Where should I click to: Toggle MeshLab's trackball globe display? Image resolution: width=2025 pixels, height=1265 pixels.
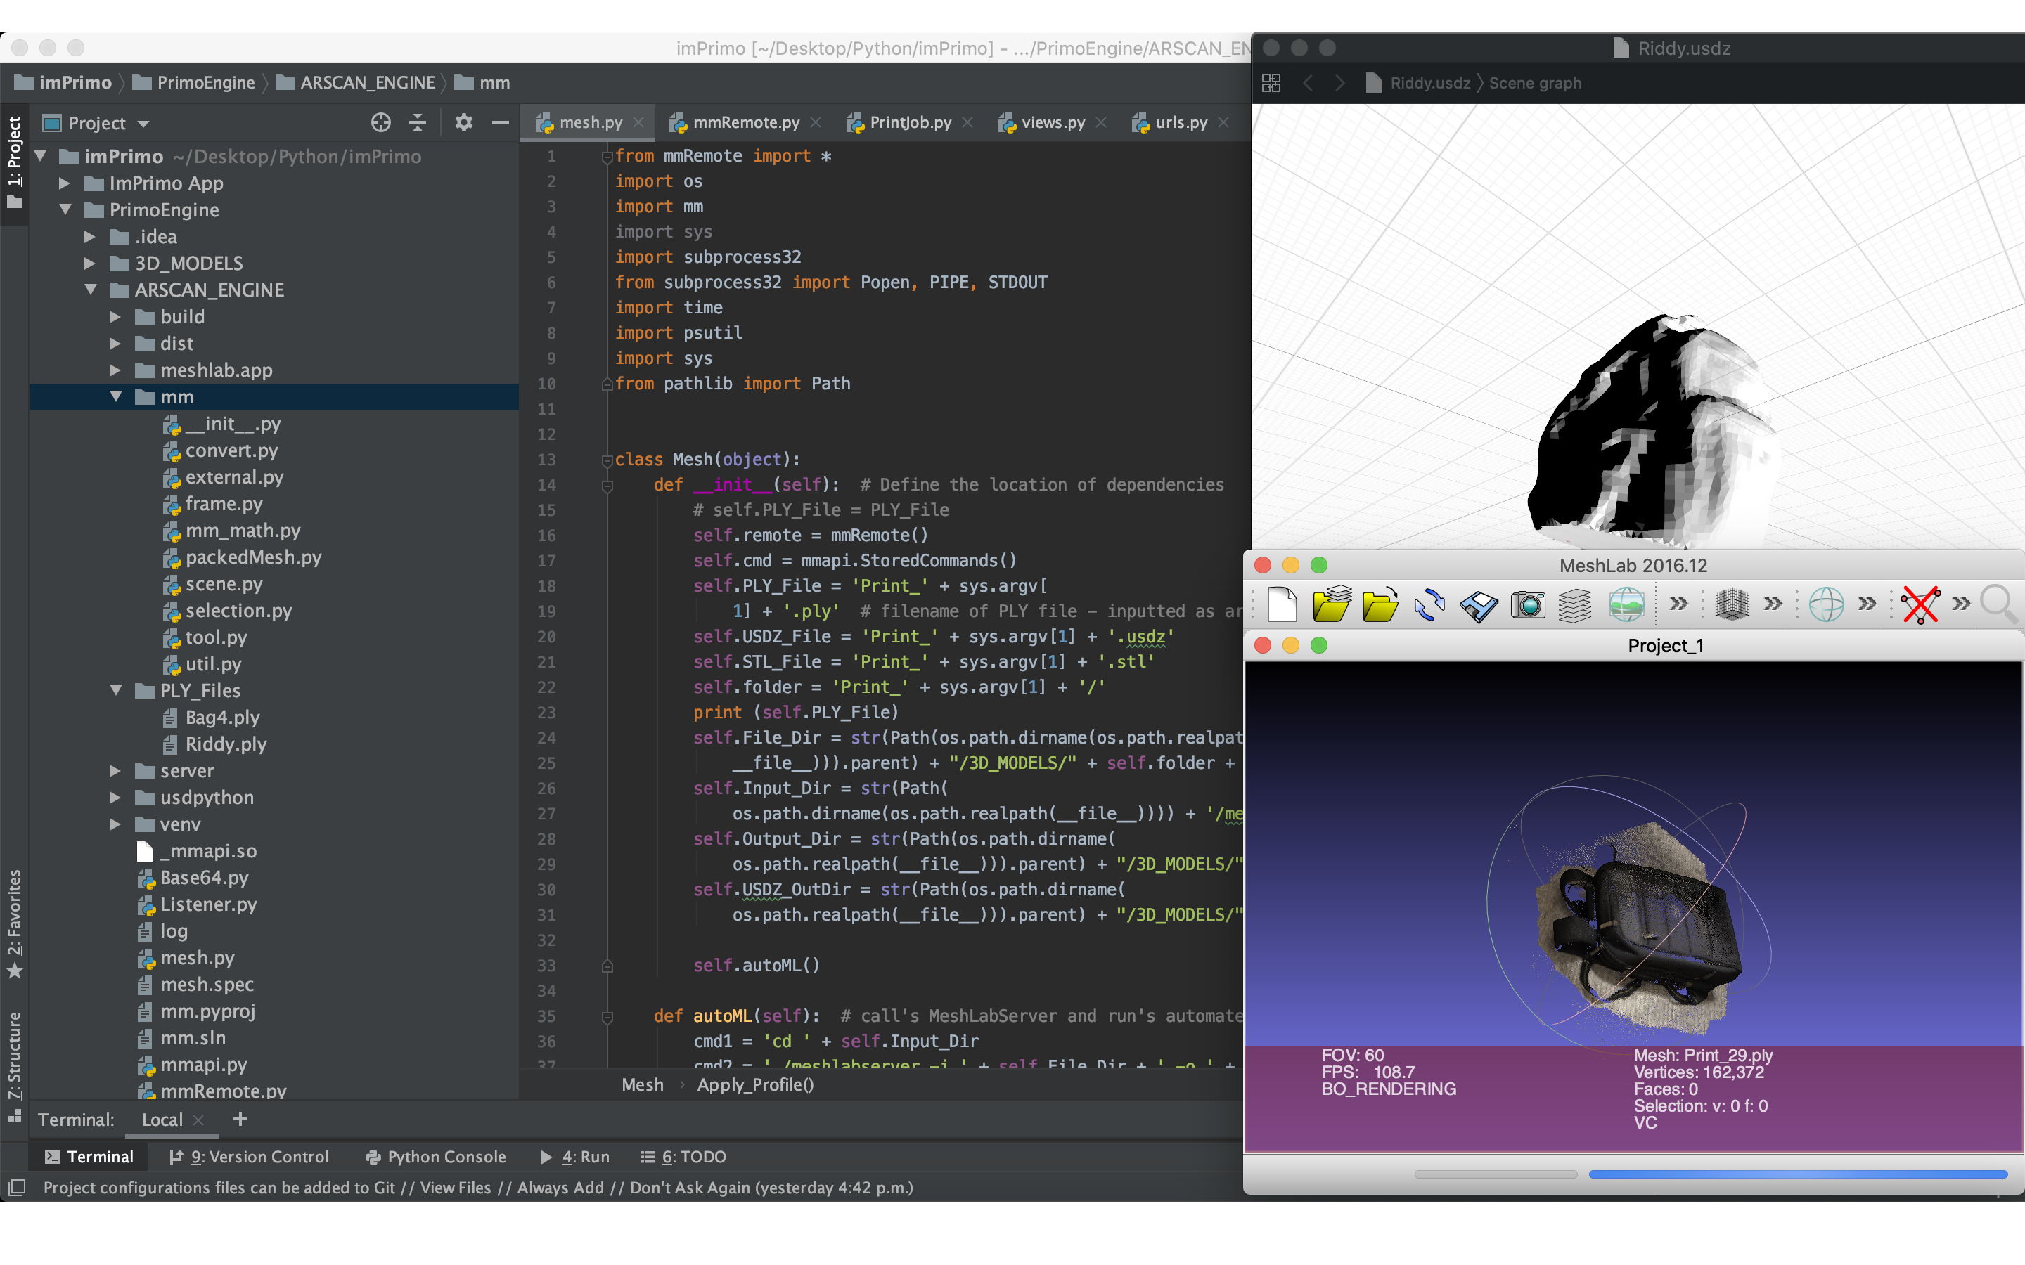click(x=1826, y=604)
